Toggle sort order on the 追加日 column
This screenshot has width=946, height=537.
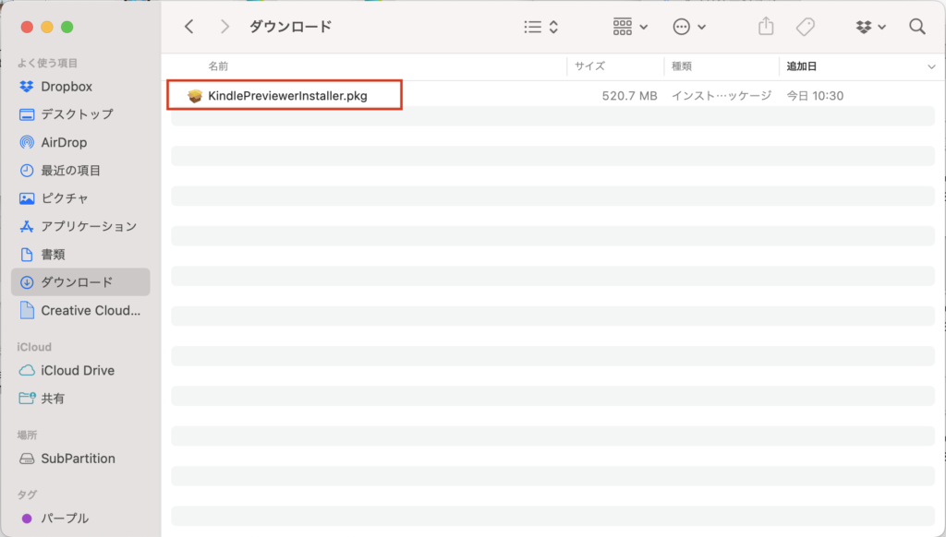point(801,66)
